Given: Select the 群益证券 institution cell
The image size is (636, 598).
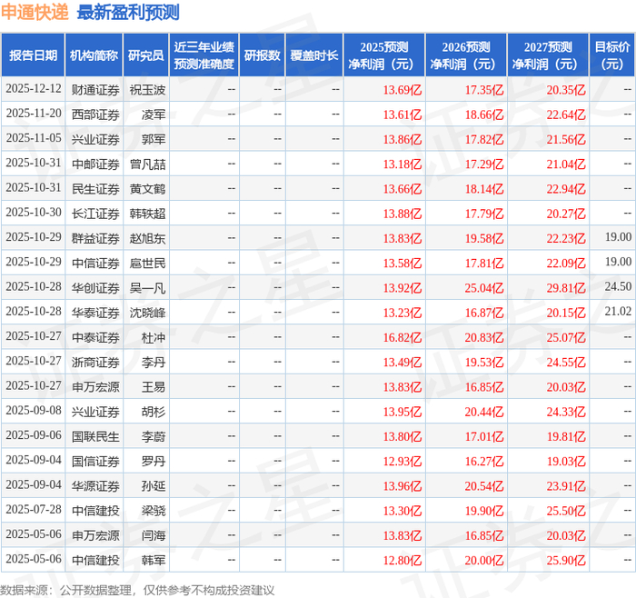Looking at the screenshot, I should (95, 238).
